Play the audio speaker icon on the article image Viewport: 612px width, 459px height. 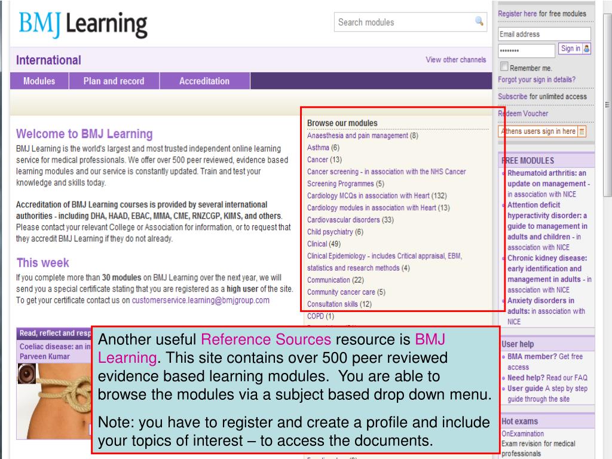click(x=27, y=374)
